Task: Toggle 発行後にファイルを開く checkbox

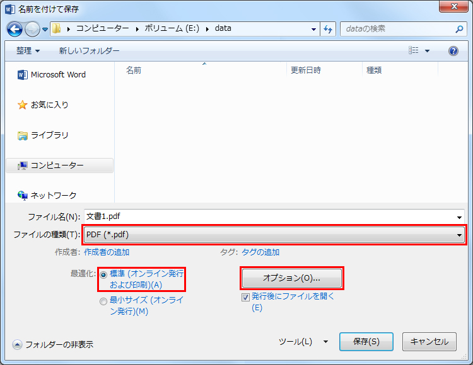Action: tap(245, 298)
